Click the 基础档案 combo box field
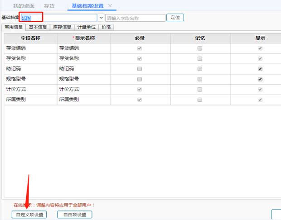Image resolution: width=281 pixels, height=220 pixels. tap(59, 18)
